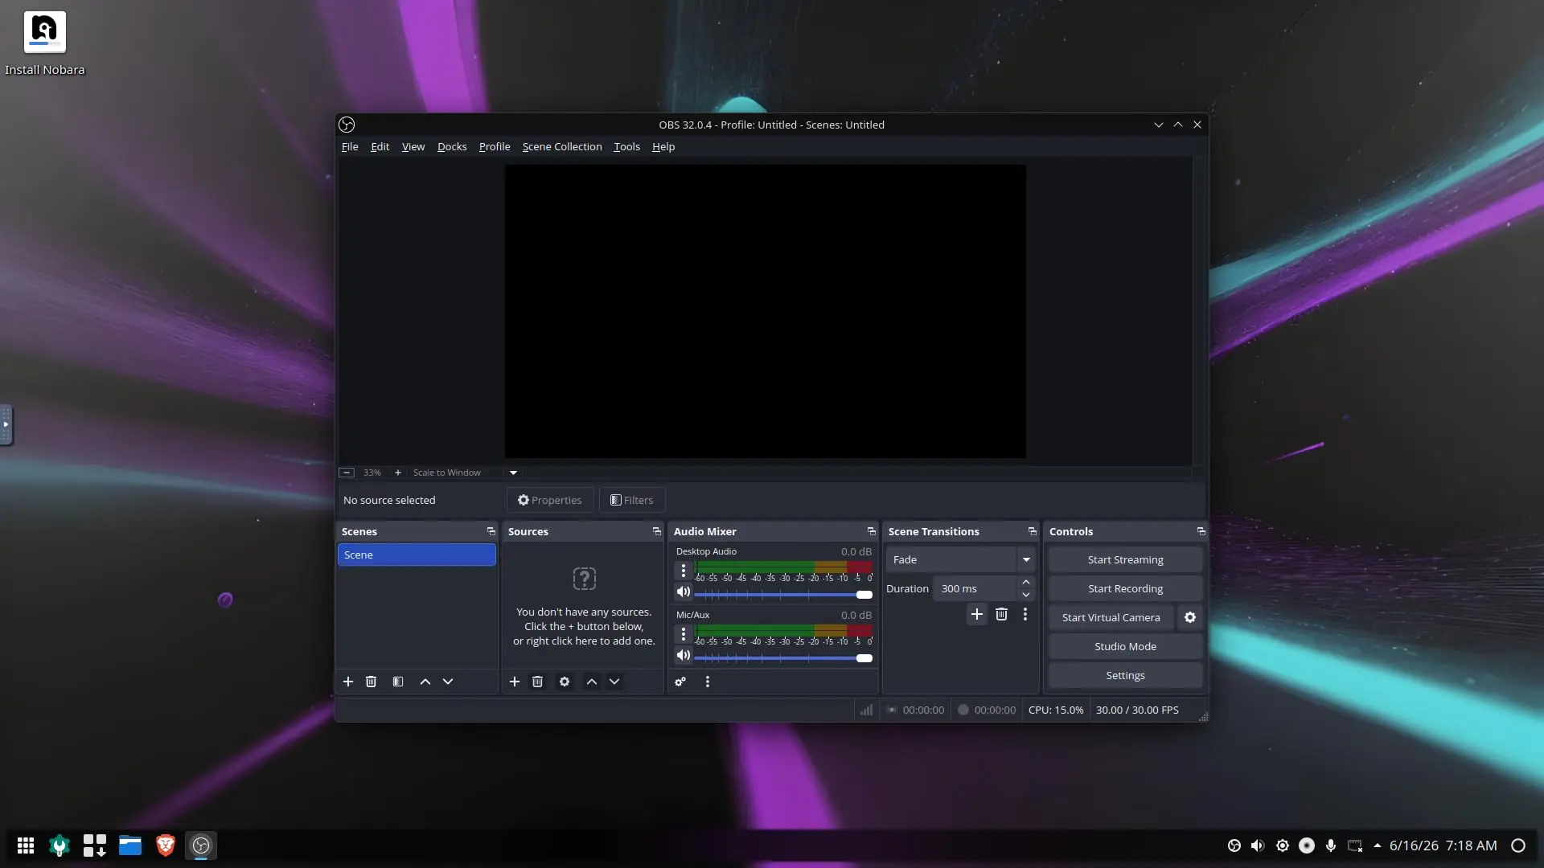Open scene filters icon in Scenes dock

(398, 682)
